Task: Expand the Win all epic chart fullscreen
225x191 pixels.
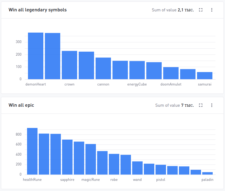Action: point(201,105)
